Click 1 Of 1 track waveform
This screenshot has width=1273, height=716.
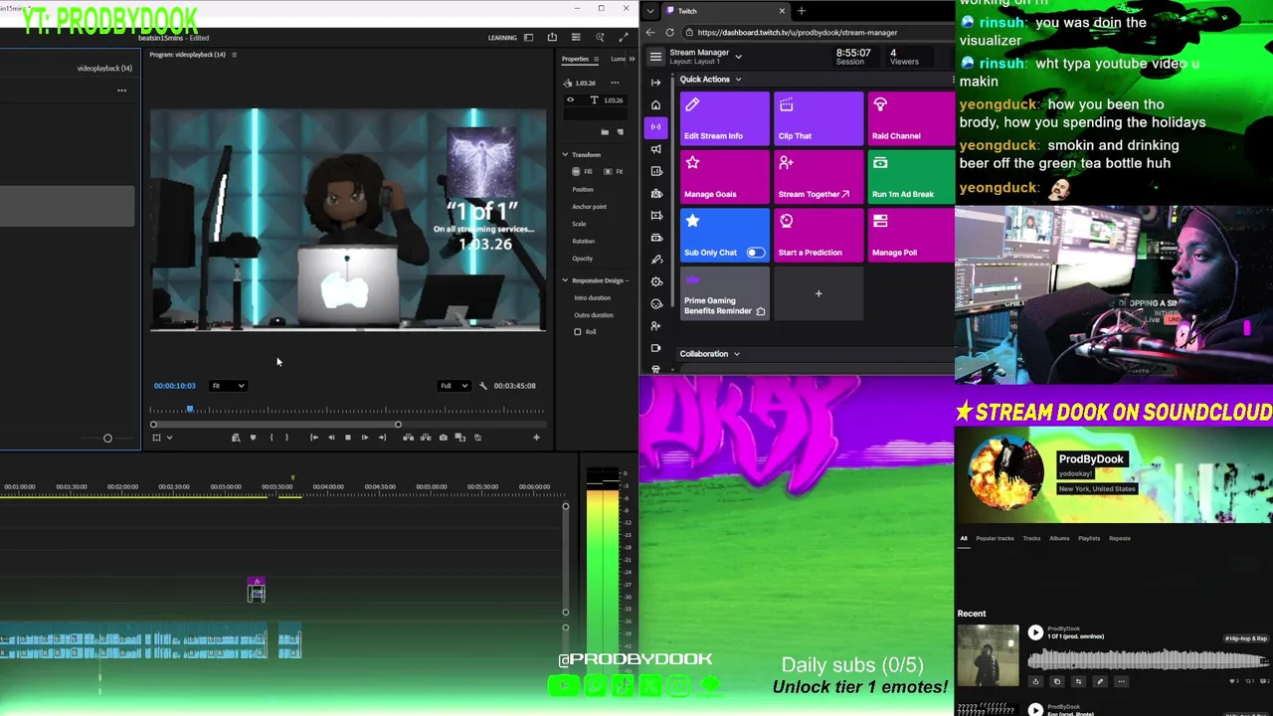1149,659
